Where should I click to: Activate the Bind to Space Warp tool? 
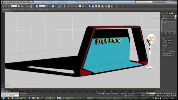9,6
